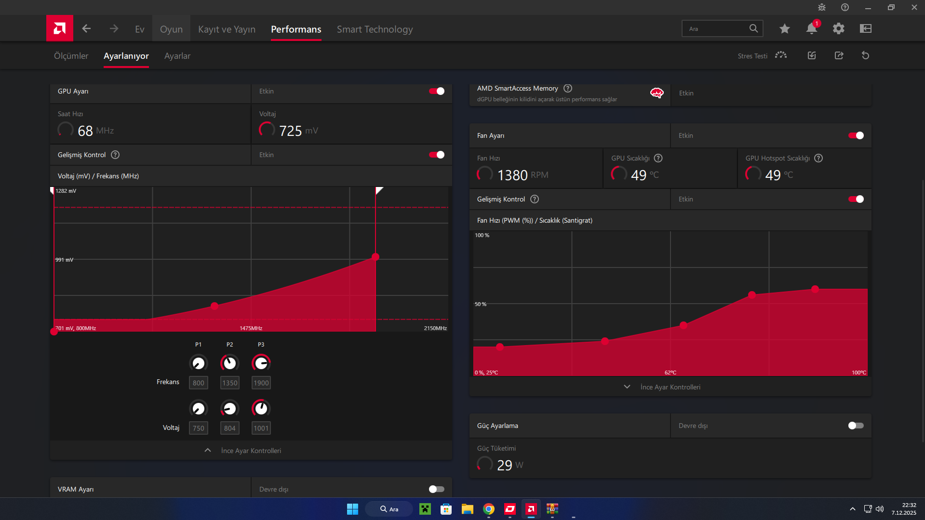Select the 991 mV voltage curve point
Image resolution: width=925 pixels, height=520 pixels.
375,257
